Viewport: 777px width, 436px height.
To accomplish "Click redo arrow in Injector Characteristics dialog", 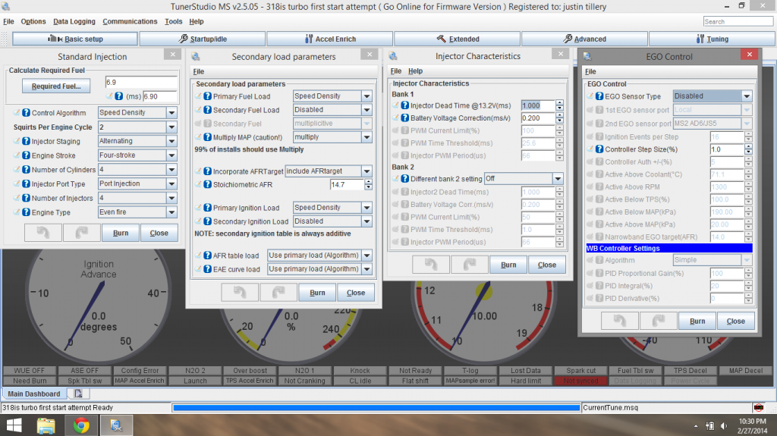I will click(x=469, y=265).
